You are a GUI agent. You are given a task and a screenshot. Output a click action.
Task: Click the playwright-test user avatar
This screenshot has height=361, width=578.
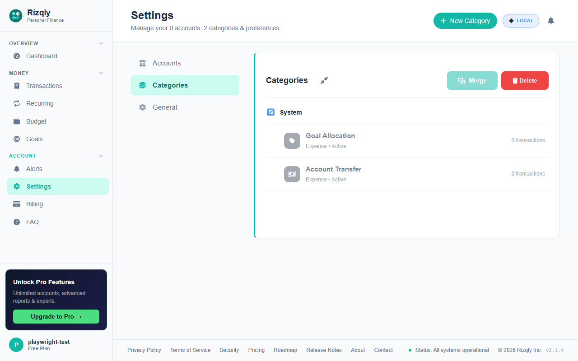[16, 345]
